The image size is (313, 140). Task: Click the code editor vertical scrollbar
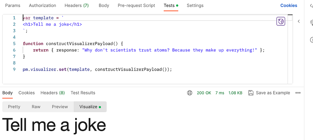290,49
